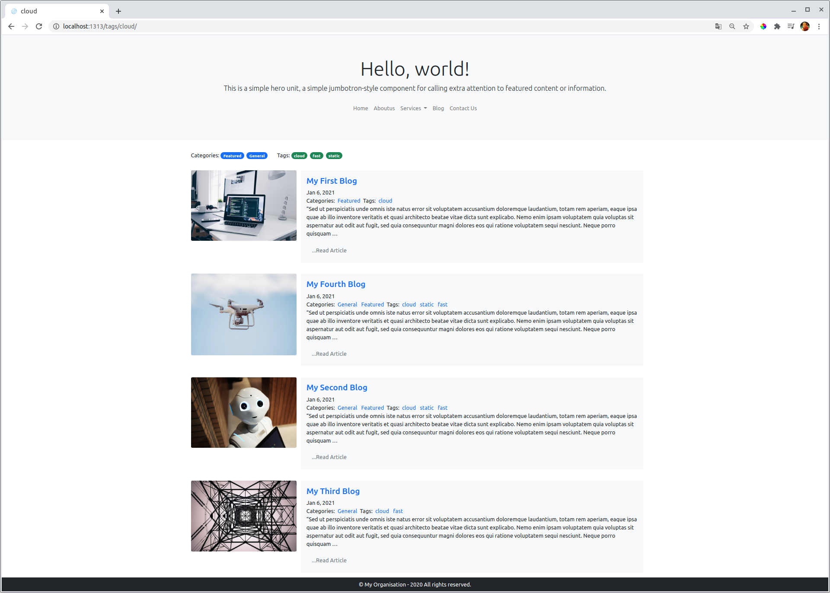Screen dimensions: 830x593
Task: Click Read Article under My Second Blog
Action: pyautogui.click(x=329, y=457)
